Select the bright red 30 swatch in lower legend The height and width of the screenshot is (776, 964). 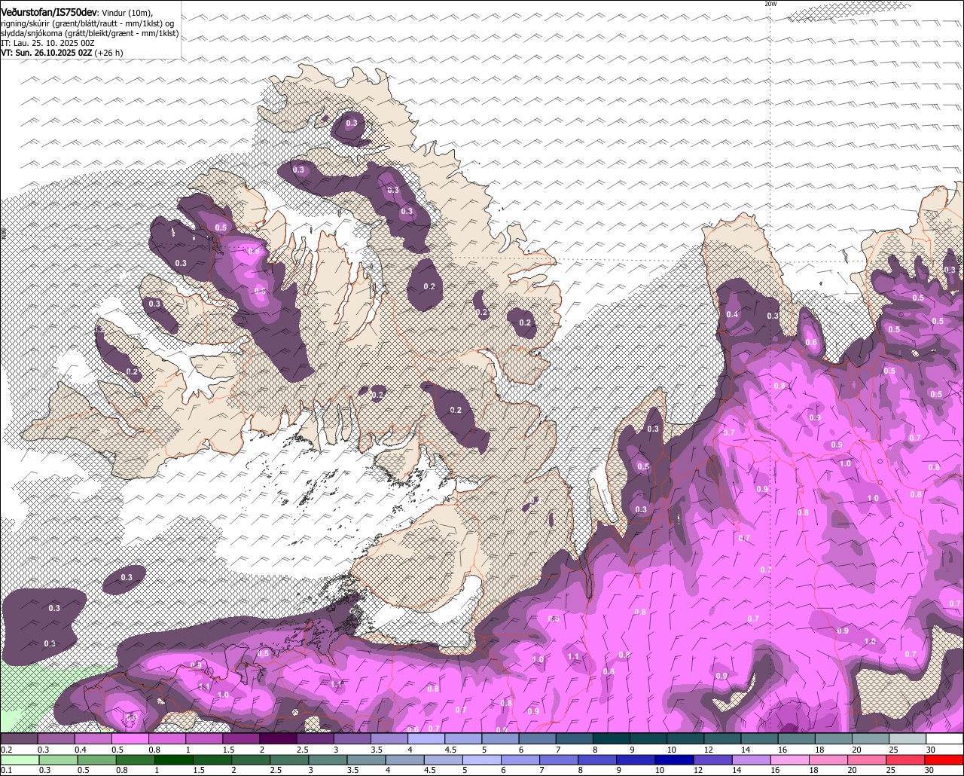[944, 759]
